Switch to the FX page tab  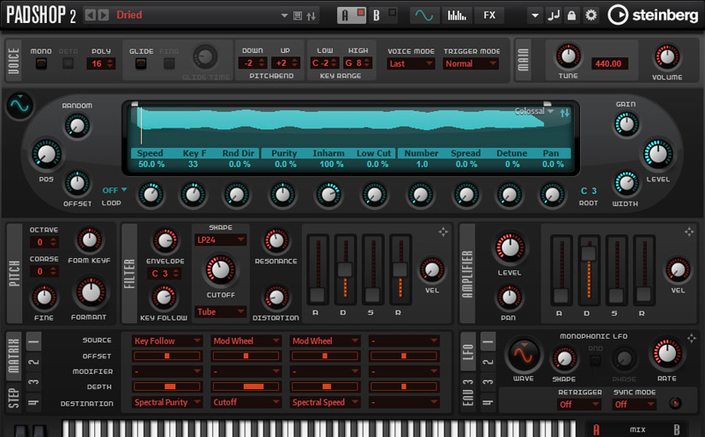(x=489, y=15)
